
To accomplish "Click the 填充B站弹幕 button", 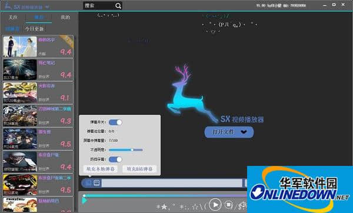I will coord(139,169).
